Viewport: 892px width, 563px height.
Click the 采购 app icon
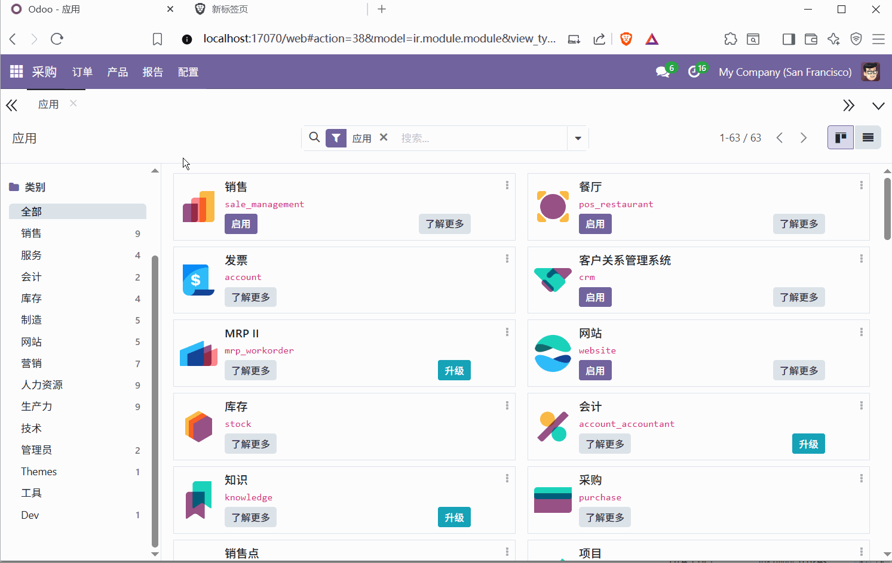point(553,500)
